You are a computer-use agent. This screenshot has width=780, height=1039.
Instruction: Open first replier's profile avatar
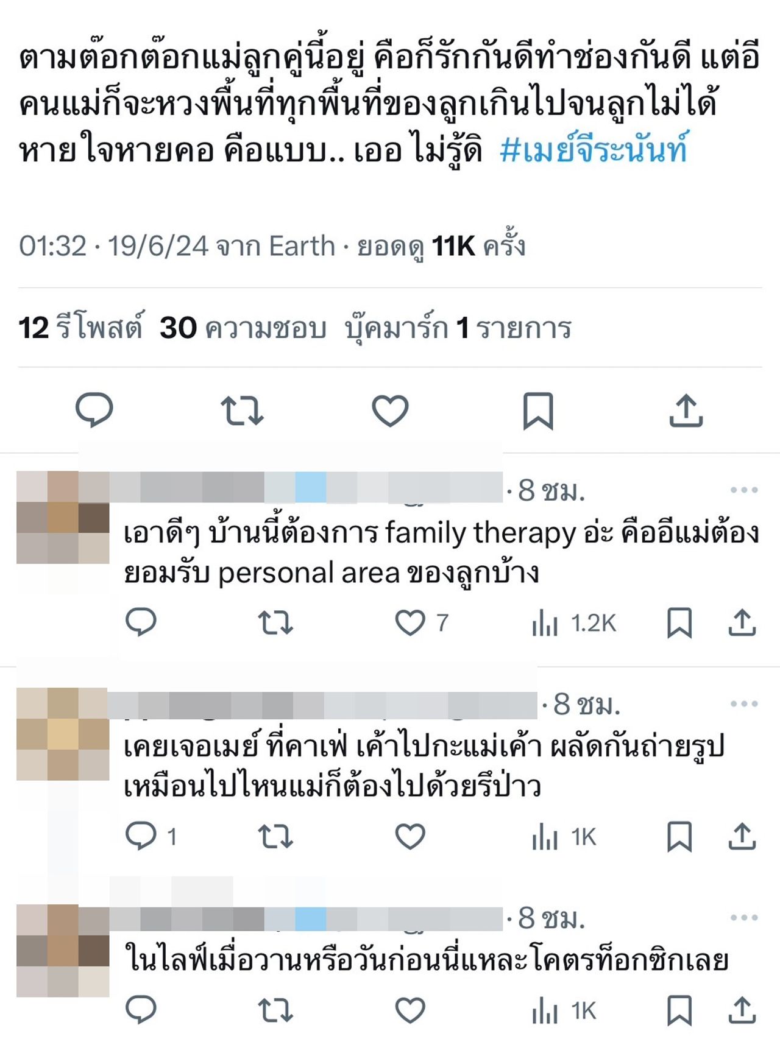tap(63, 517)
